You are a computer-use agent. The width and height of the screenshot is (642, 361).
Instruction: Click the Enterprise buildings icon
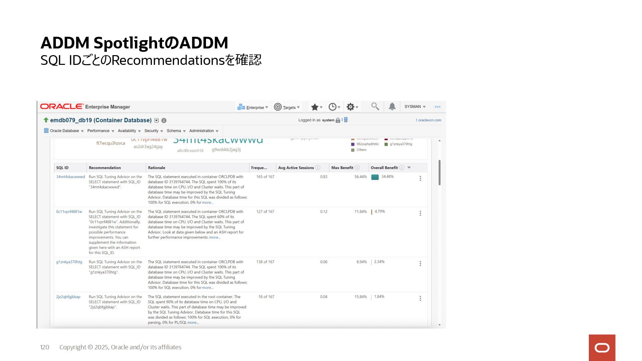[x=241, y=107]
